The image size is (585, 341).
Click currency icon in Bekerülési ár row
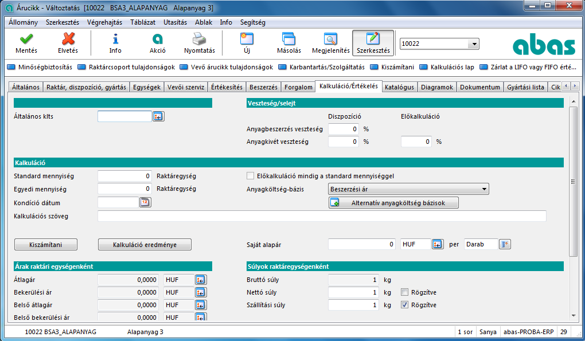(x=201, y=292)
